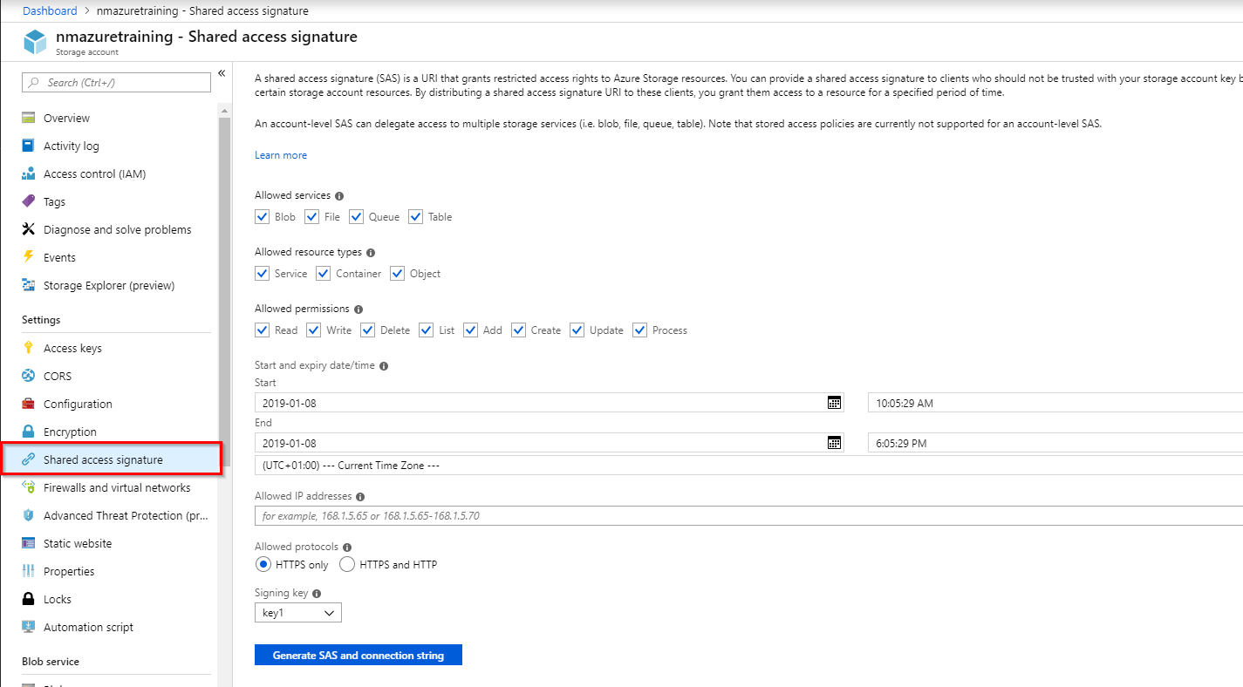
Task: Click the Diagnose and solve problems wrench icon
Action: (x=29, y=229)
